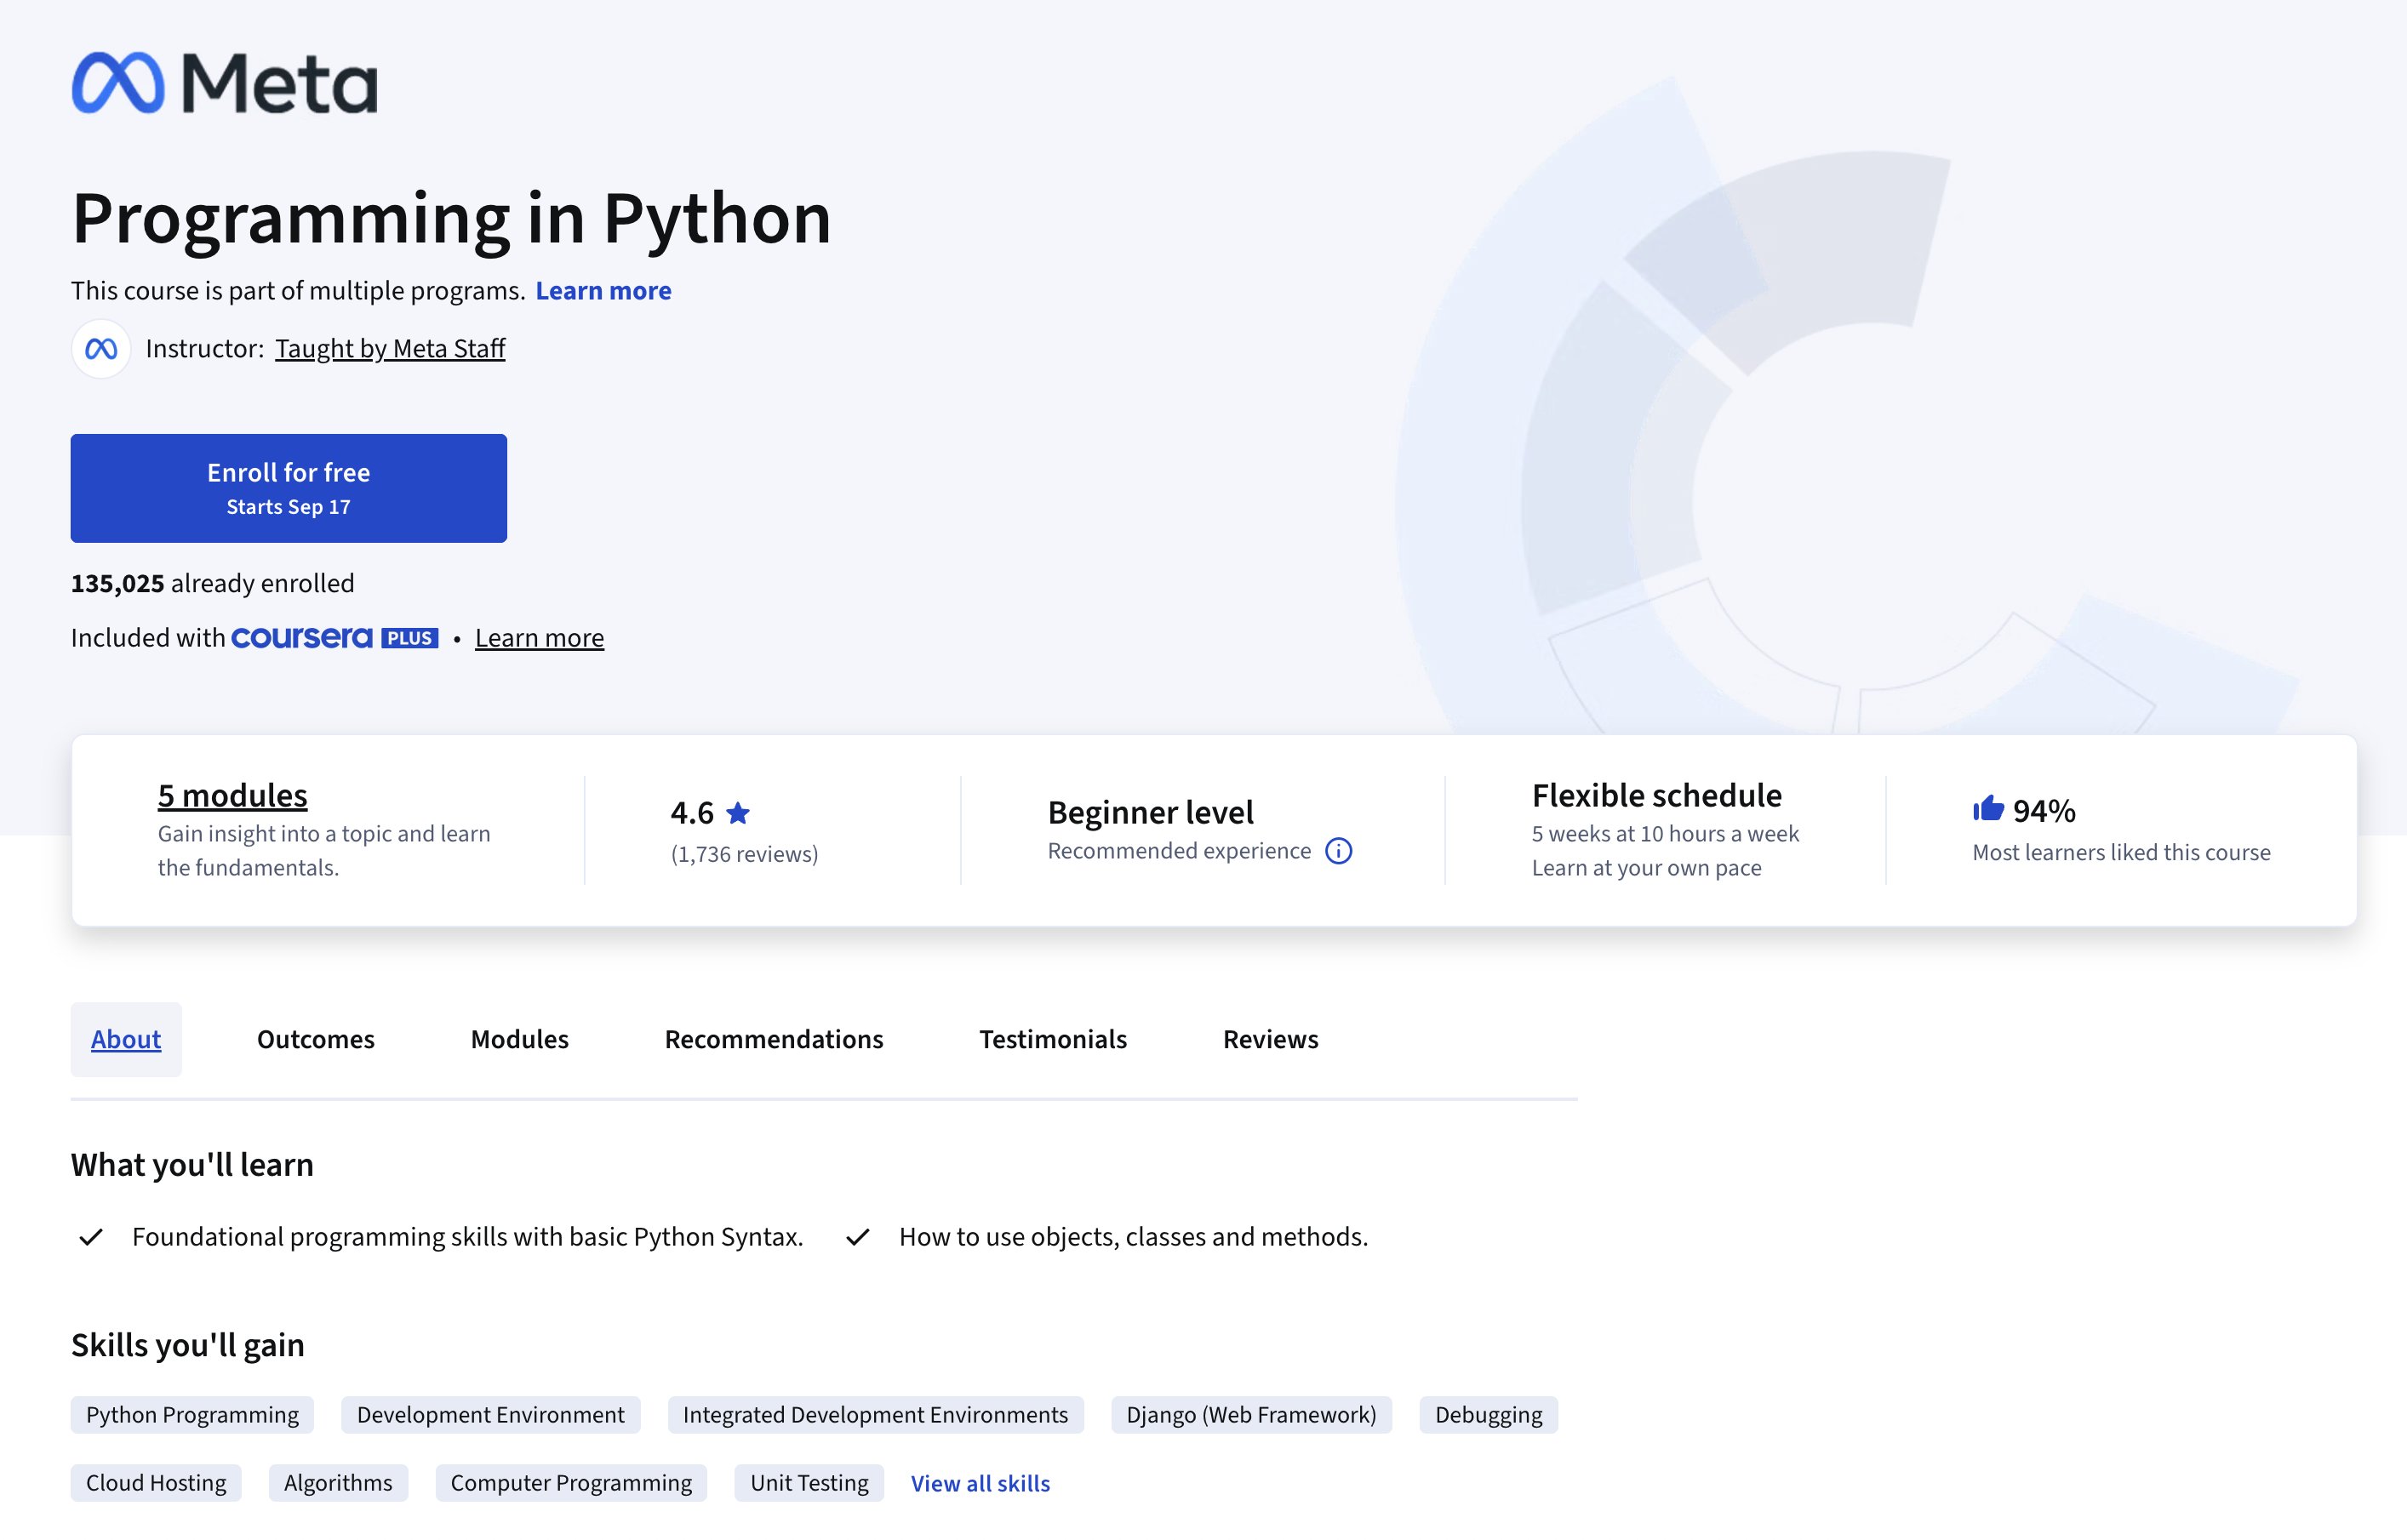Click the small Meta instructor avatar icon
2407x1540 pixels.
point(101,349)
